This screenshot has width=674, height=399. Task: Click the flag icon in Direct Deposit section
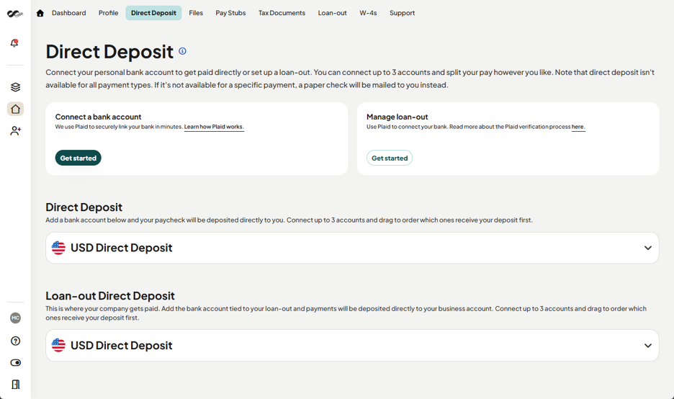[x=58, y=248]
